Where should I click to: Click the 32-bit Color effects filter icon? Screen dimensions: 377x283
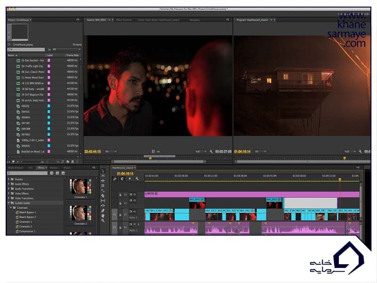(x=57, y=173)
